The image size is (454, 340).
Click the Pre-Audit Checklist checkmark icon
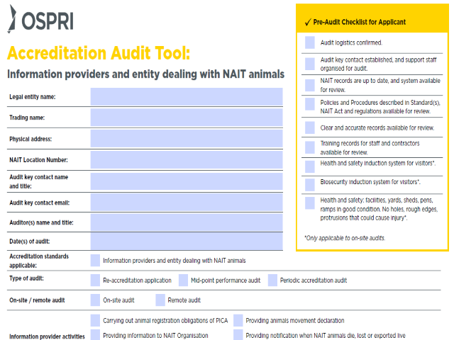pyautogui.click(x=308, y=22)
